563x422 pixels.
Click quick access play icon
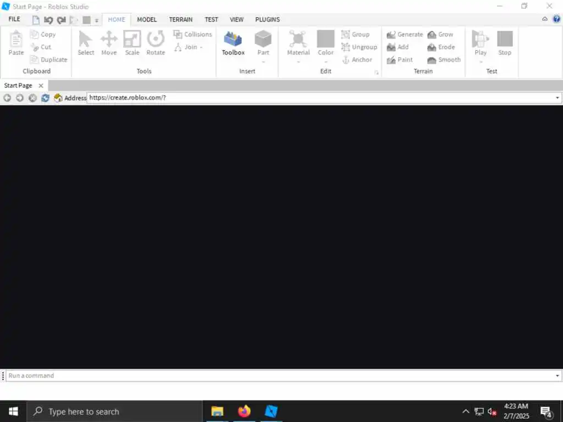[x=74, y=20]
